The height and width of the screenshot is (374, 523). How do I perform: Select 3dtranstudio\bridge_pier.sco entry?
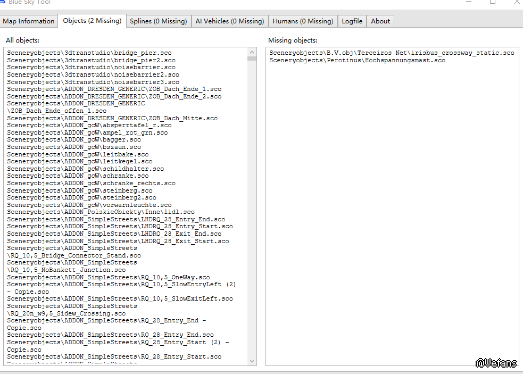tap(89, 53)
